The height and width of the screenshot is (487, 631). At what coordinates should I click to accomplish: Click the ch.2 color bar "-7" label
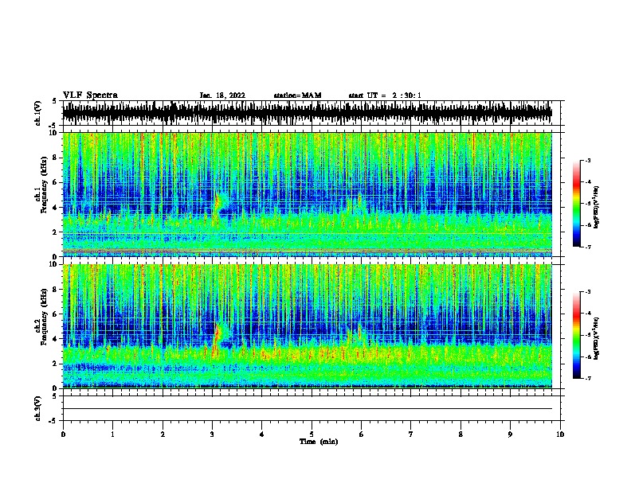pyautogui.click(x=587, y=379)
